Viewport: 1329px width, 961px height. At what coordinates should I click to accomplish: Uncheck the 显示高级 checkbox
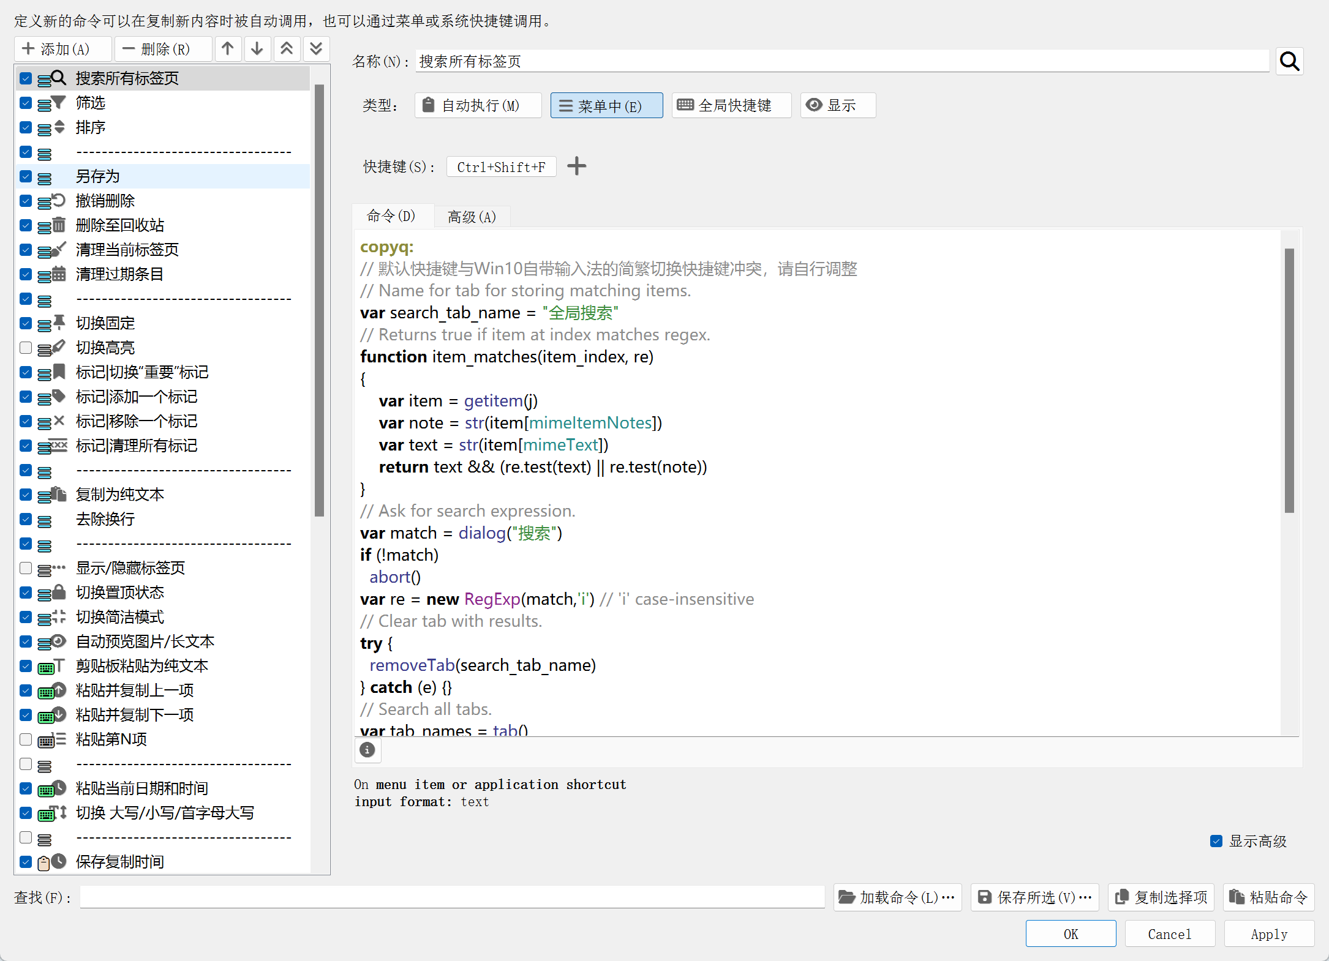[1216, 841]
